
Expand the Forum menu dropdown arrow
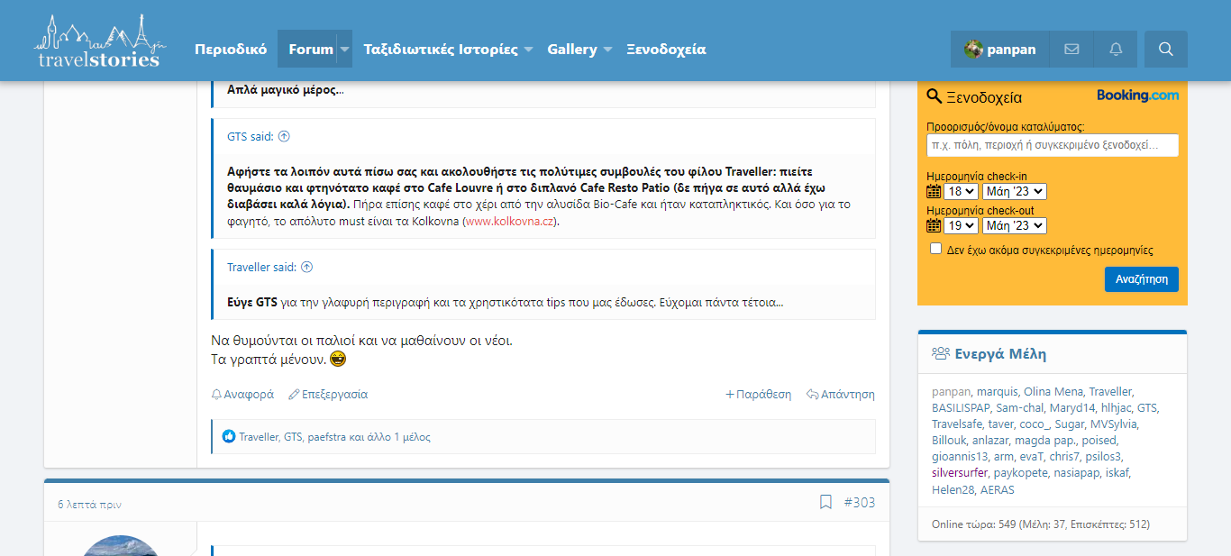[344, 50]
